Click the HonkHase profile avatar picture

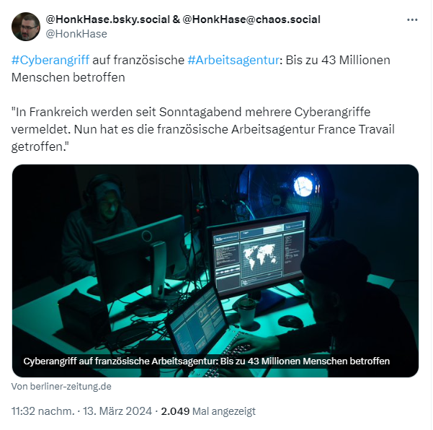[26, 27]
